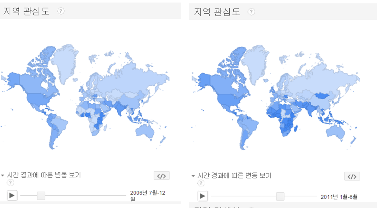This screenshot has height=208, width=377.
Task: Click the 시간 경과에 따른 변동 보기 label in 2006 panel
Action: (44, 175)
